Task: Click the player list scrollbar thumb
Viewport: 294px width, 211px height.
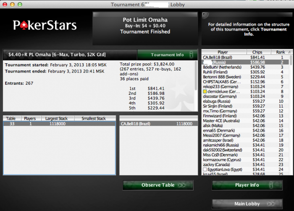Action: [291, 60]
